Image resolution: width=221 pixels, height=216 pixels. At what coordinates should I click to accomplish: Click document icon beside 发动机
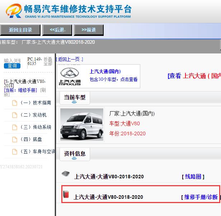point(15,115)
